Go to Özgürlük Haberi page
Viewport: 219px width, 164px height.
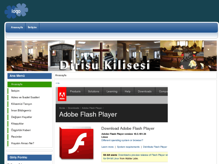[x=30, y=130]
